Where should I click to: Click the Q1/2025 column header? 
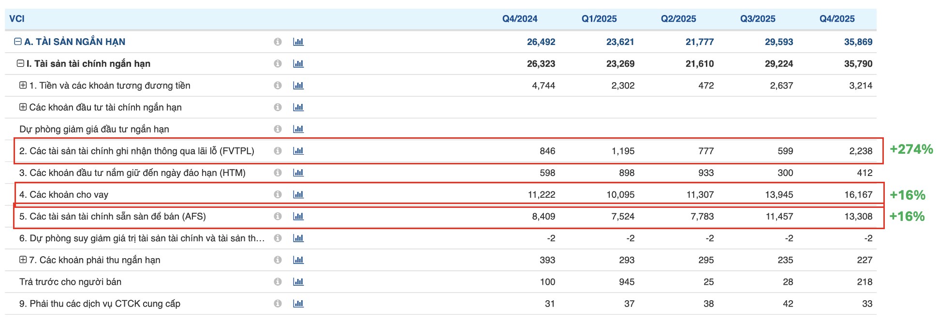click(x=599, y=19)
